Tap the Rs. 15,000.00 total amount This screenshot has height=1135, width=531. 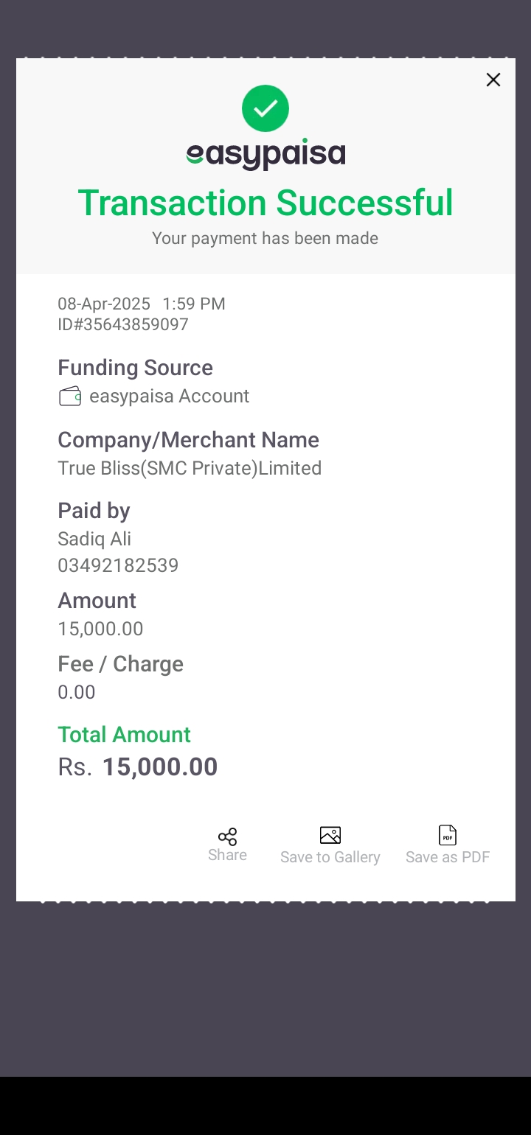(138, 767)
